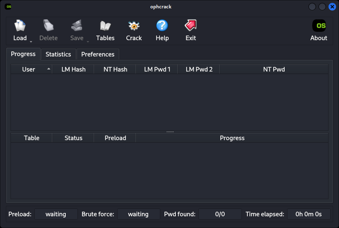Click the Brute force waiting status field
Image resolution: width=339 pixels, height=228 pixels.
click(139, 214)
